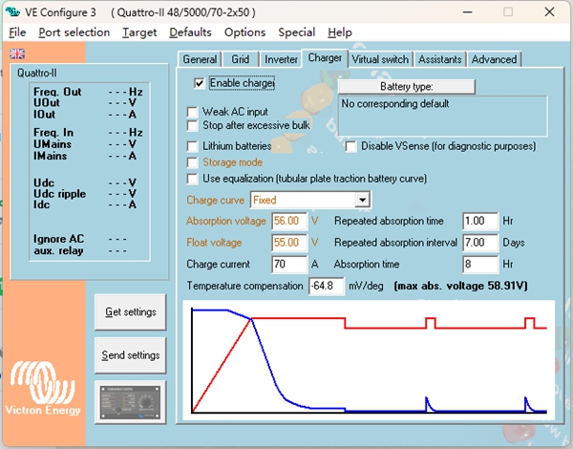Select the Charger tab

tap(325, 58)
